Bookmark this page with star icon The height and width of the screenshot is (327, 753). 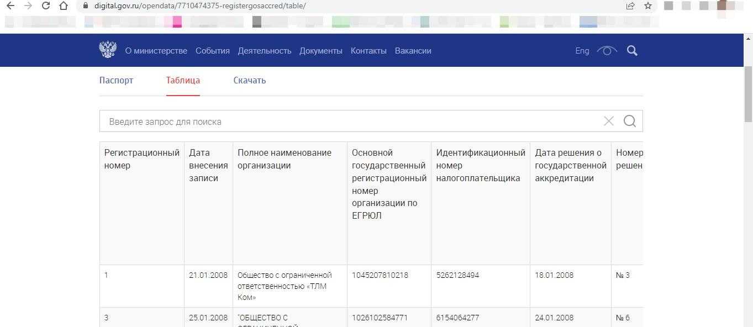click(x=648, y=6)
